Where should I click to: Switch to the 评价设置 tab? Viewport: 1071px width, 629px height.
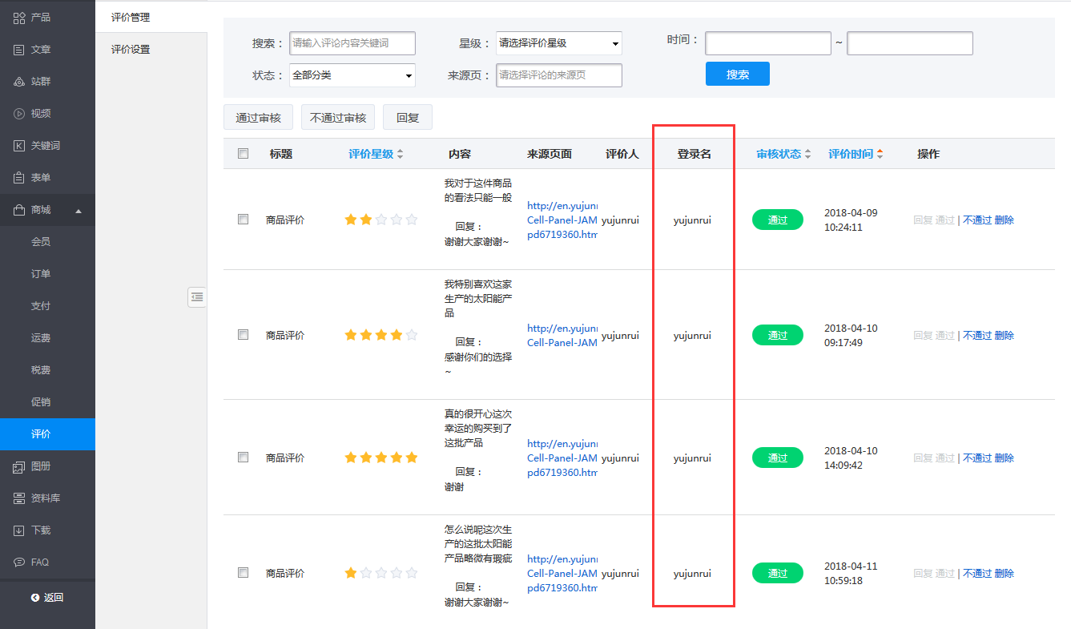pos(131,50)
